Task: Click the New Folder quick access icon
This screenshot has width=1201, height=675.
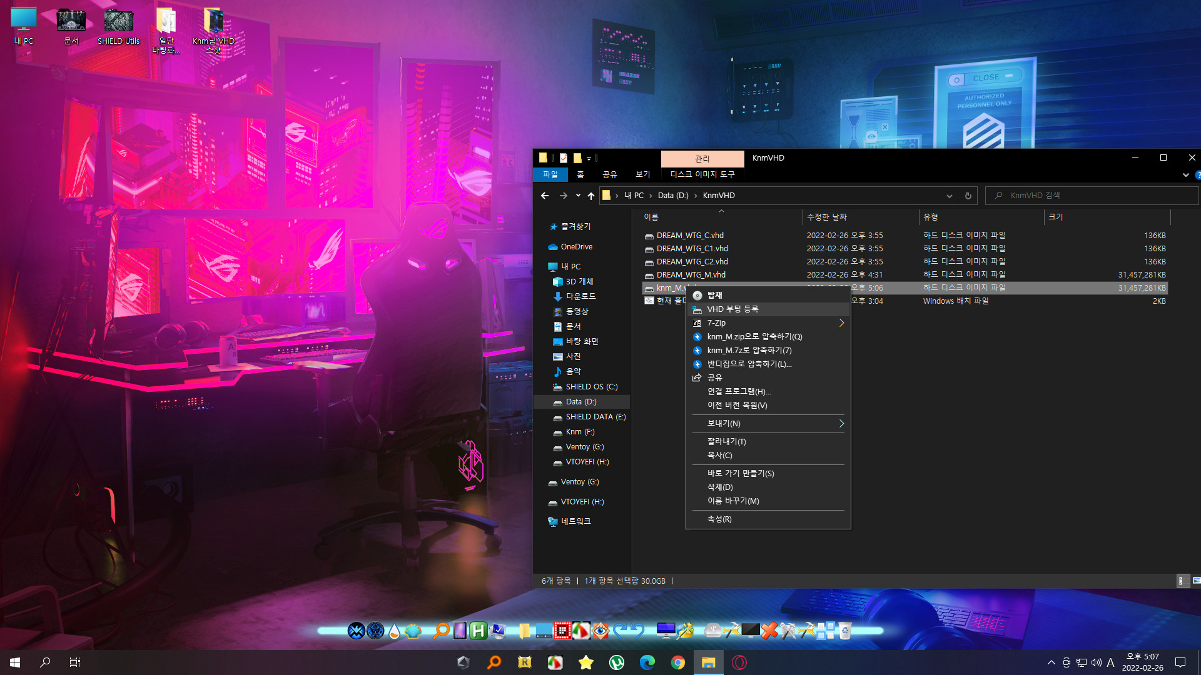Action: (x=577, y=158)
